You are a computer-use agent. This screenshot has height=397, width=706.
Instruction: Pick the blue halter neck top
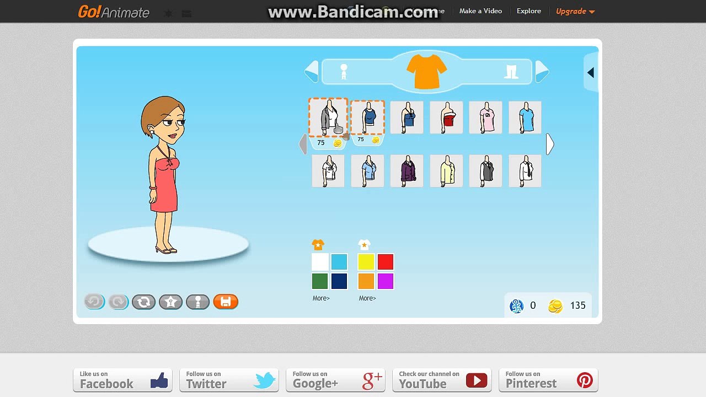(x=407, y=117)
